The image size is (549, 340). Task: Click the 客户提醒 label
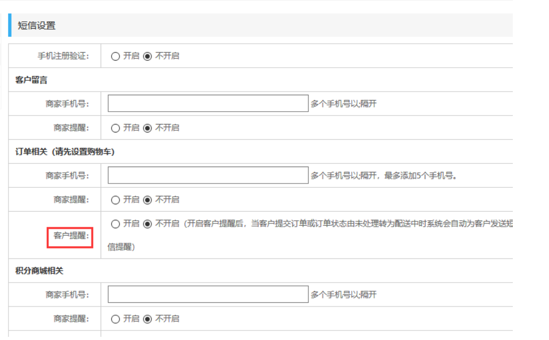point(71,236)
